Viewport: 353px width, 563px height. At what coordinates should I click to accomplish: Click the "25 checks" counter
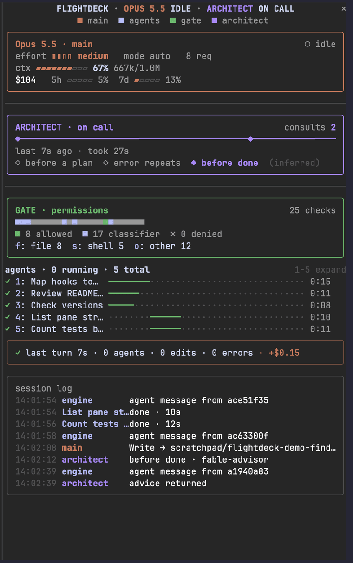[x=313, y=210]
